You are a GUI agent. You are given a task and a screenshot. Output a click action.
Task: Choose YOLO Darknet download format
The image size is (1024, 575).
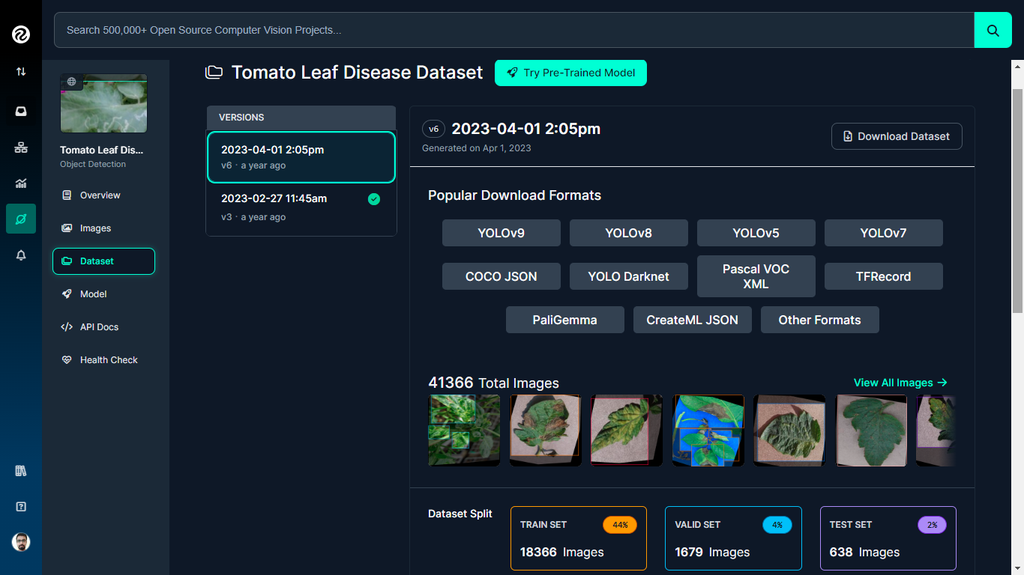629,276
